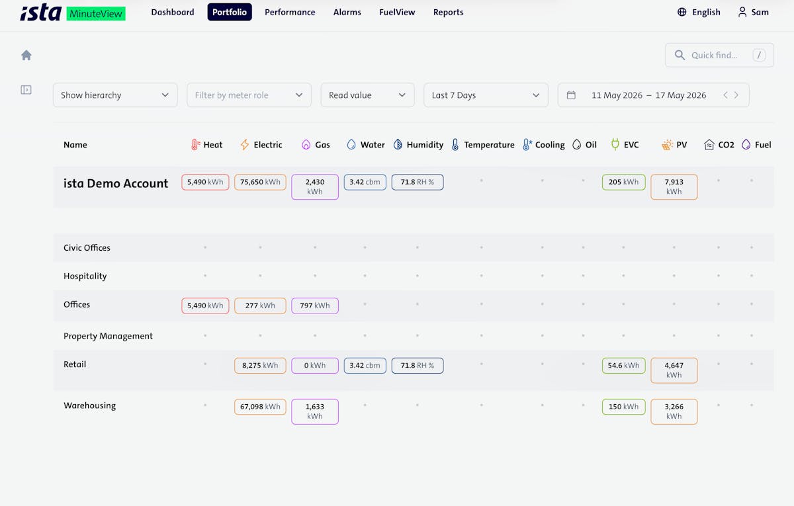
Task: Open the FuelView menu item
Action: coord(397,12)
